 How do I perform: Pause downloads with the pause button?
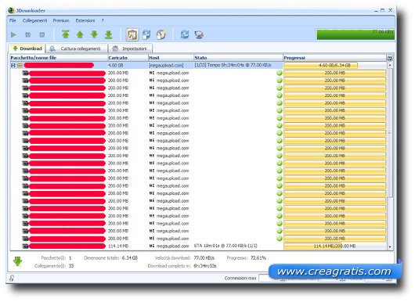click(x=27, y=34)
